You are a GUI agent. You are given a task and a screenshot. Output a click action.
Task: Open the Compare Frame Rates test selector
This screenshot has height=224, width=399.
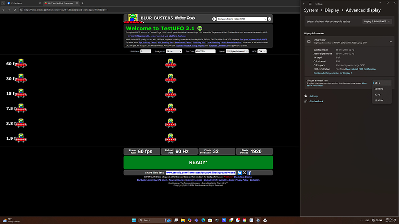241,19
